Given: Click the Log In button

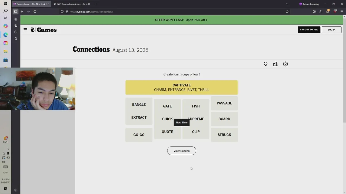Looking at the screenshot, I should click(x=331, y=30).
